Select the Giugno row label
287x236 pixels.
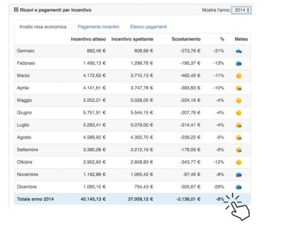pyautogui.click(x=24, y=113)
